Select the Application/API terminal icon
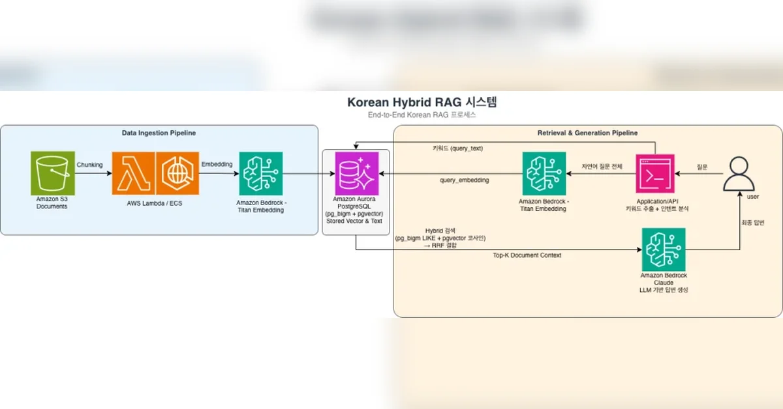Screen dimensions: 783x409 coord(656,173)
